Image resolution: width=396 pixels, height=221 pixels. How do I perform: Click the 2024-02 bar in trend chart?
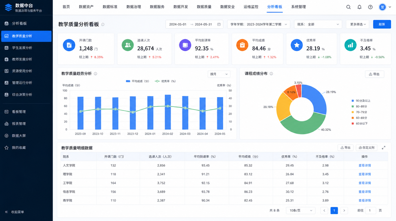point(168,112)
